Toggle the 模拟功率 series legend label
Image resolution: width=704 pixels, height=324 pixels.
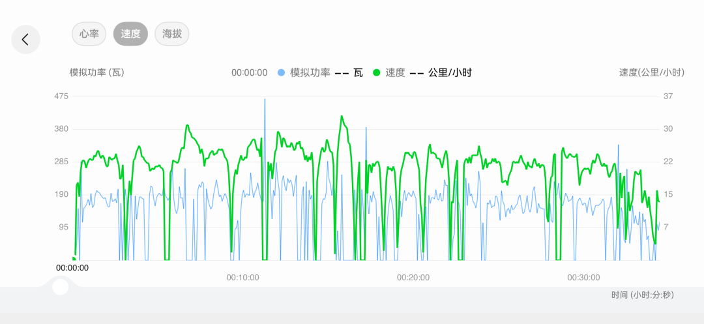click(x=310, y=72)
